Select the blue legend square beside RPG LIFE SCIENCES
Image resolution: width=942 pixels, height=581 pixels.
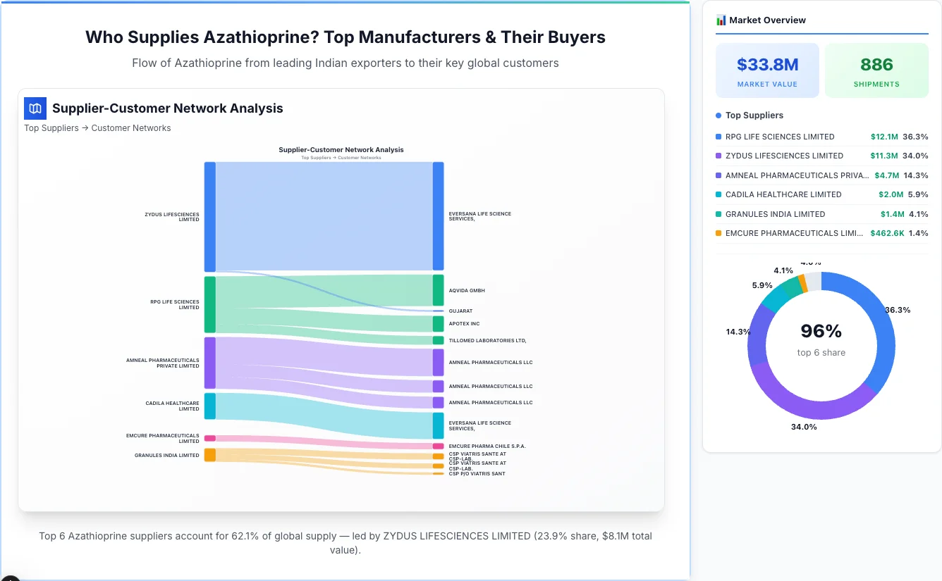[x=719, y=137]
